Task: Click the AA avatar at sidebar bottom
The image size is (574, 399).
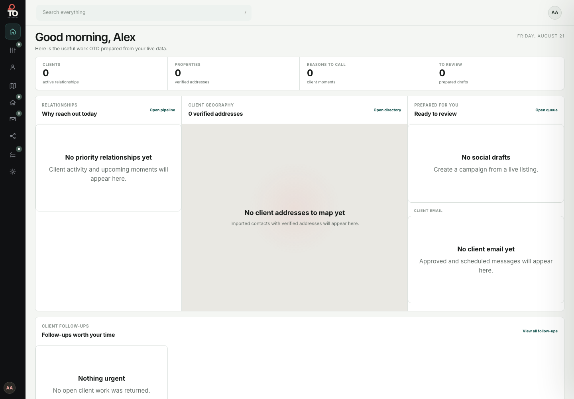Action: [10, 388]
